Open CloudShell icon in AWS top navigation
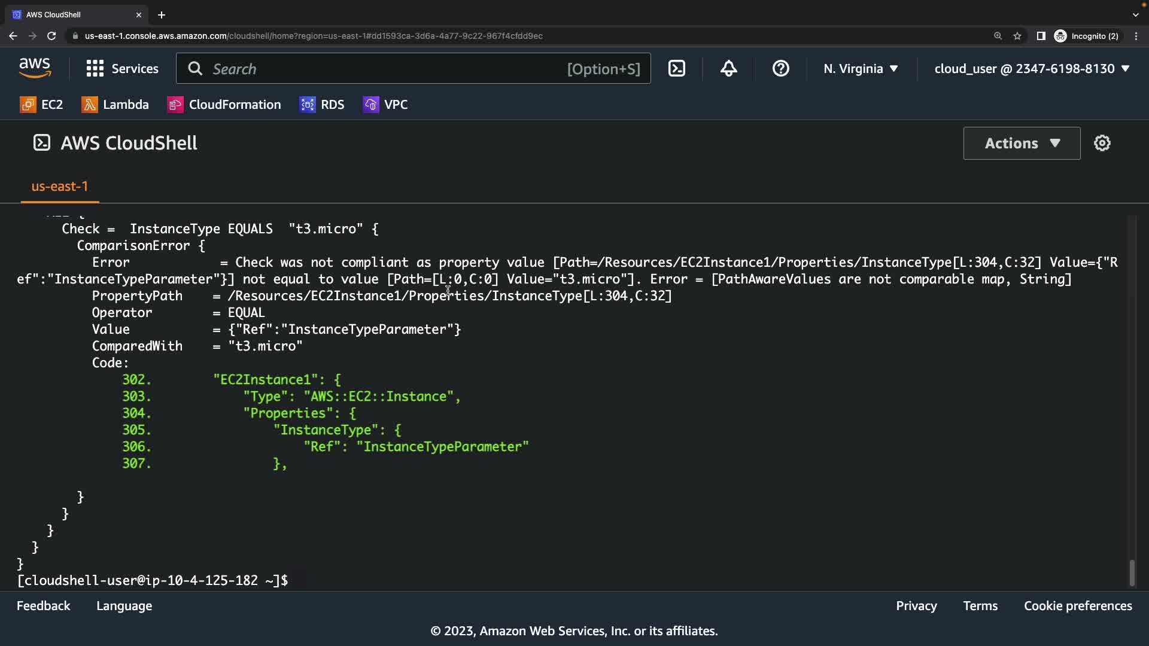This screenshot has height=646, width=1149. [x=677, y=69]
